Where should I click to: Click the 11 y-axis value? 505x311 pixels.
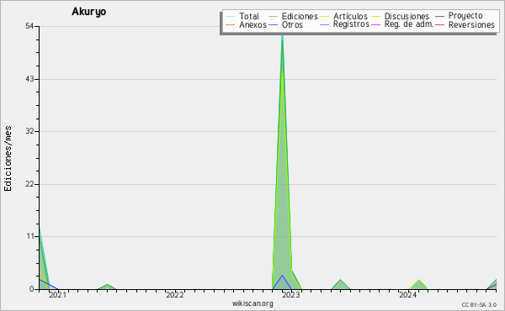(x=30, y=236)
